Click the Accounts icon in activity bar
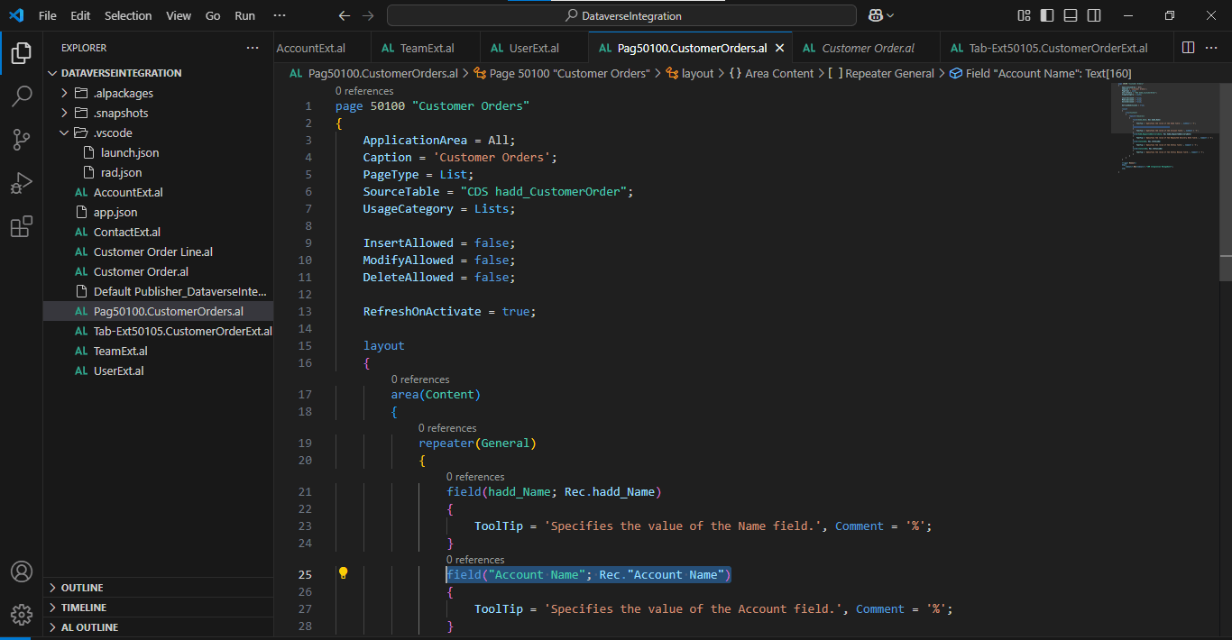Image resolution: width=1232 pixels, height=640 pixels. (x=21, y=571)
